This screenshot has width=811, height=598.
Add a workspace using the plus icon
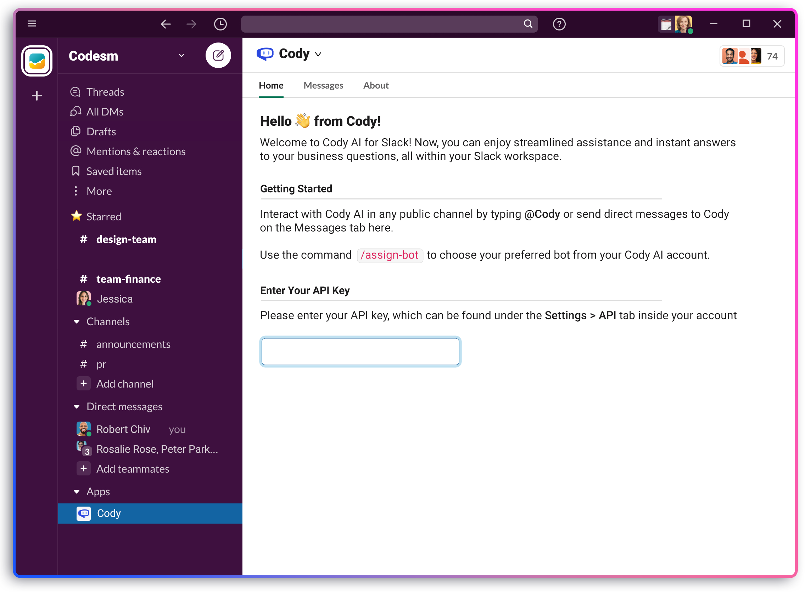37,96
